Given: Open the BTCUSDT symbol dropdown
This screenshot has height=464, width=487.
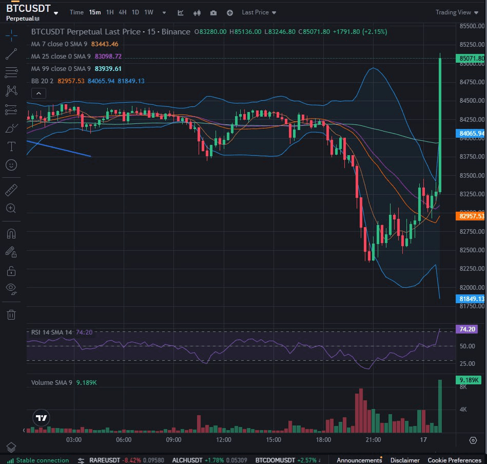Looking at the screenshot, I should tap(56, 13).
